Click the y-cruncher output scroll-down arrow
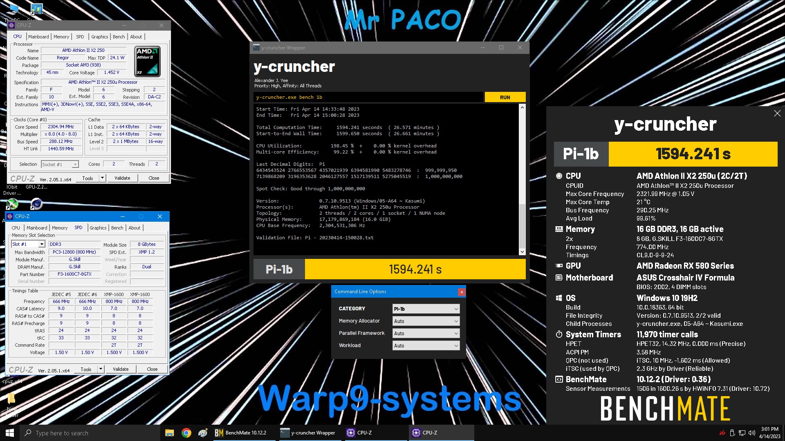 (522, 252)
